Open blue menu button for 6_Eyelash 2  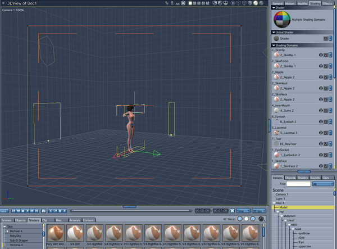click(330, 121)
